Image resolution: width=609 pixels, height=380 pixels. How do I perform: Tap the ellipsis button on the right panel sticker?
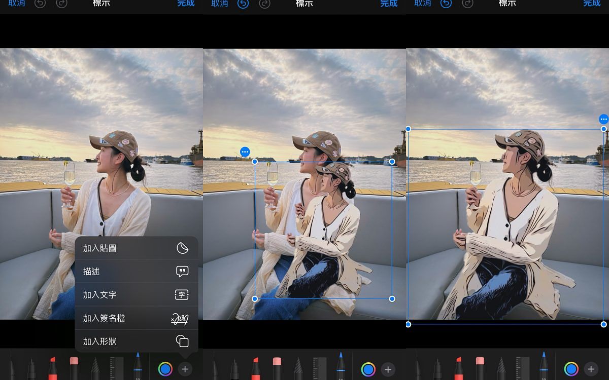[x=603, y=119]
